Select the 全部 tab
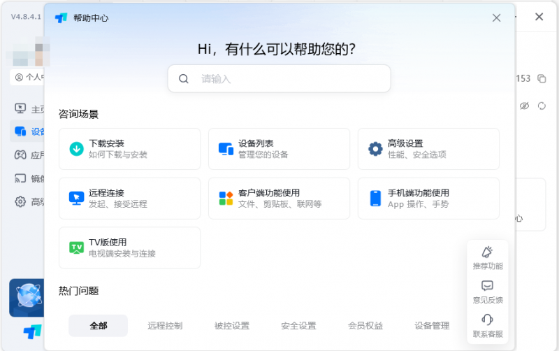This screenshot has width=559, height=351. coord(99,326)
